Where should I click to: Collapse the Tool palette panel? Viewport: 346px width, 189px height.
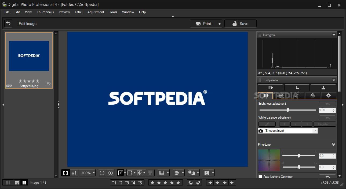334,80
